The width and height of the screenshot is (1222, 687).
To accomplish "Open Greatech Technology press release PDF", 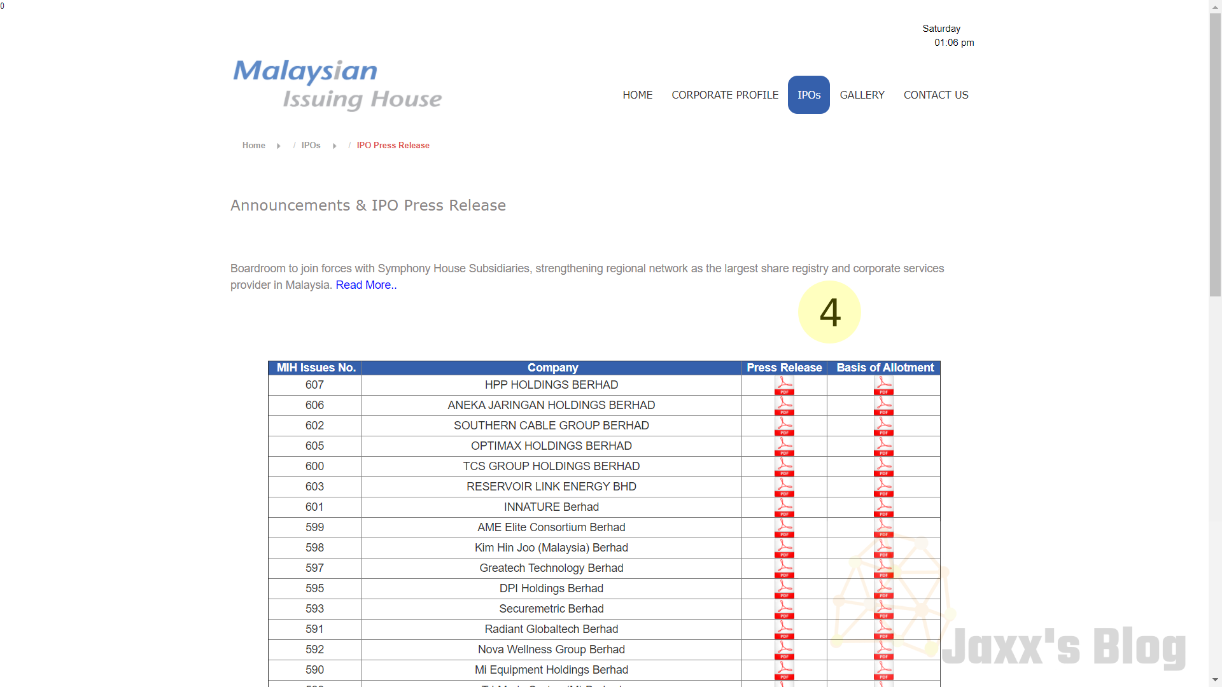I will 784,568.
